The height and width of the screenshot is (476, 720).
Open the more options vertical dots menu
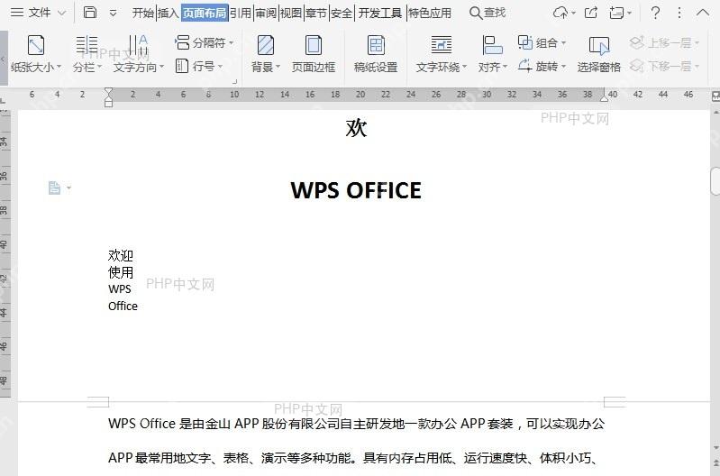(x=679, y=13)
